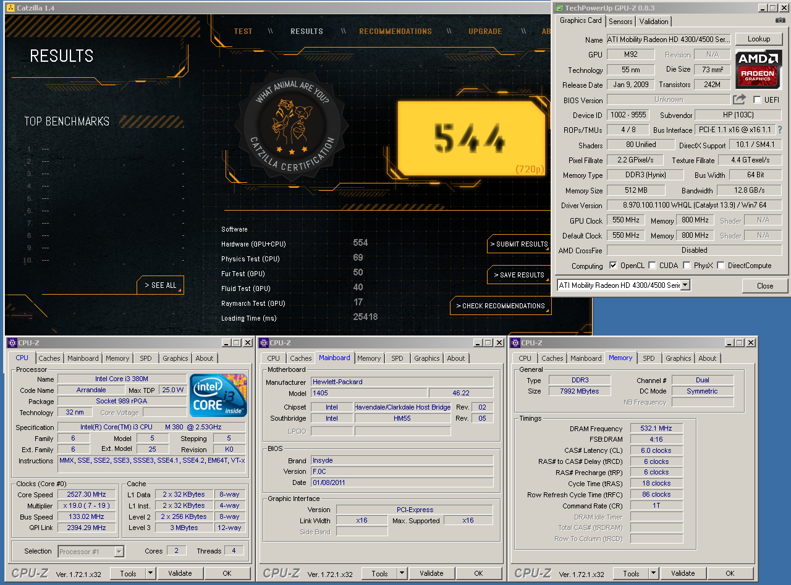Click the Hewlett-Packard manufacturer field
Image resolution: width=791 pixels, height=585 pixels.
pyautogui.click(x=402, y=382)
